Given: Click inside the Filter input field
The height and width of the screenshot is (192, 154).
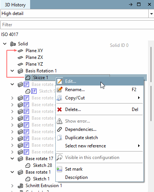Looking at the screenshot, I should pos(77,25).
